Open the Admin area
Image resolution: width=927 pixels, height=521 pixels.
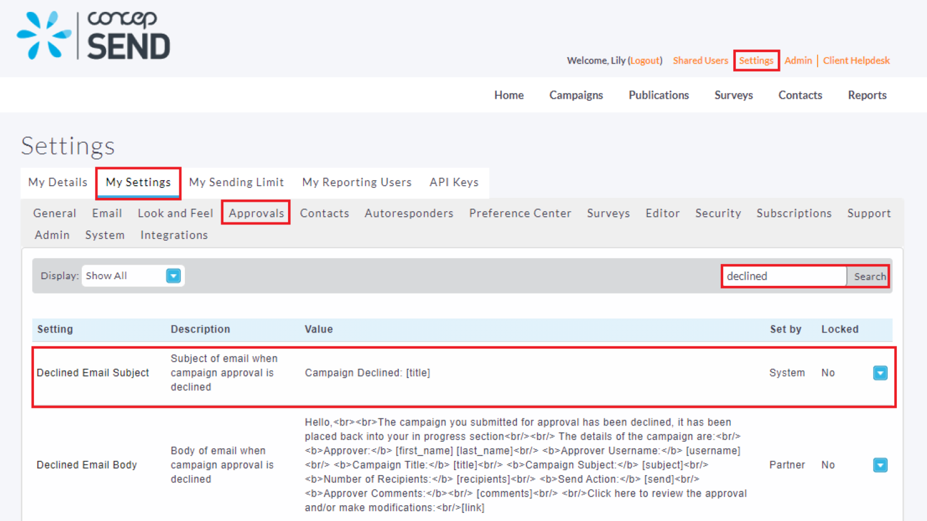797,60
